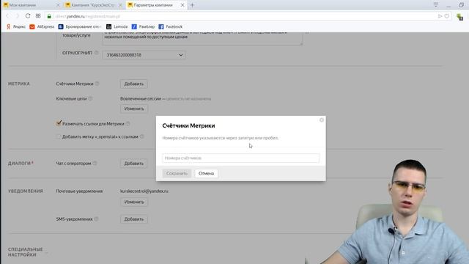The width and height of the screenshot is (469, 264).
Task: Expand the Специальные настройки section
Action: click(26, 252)
